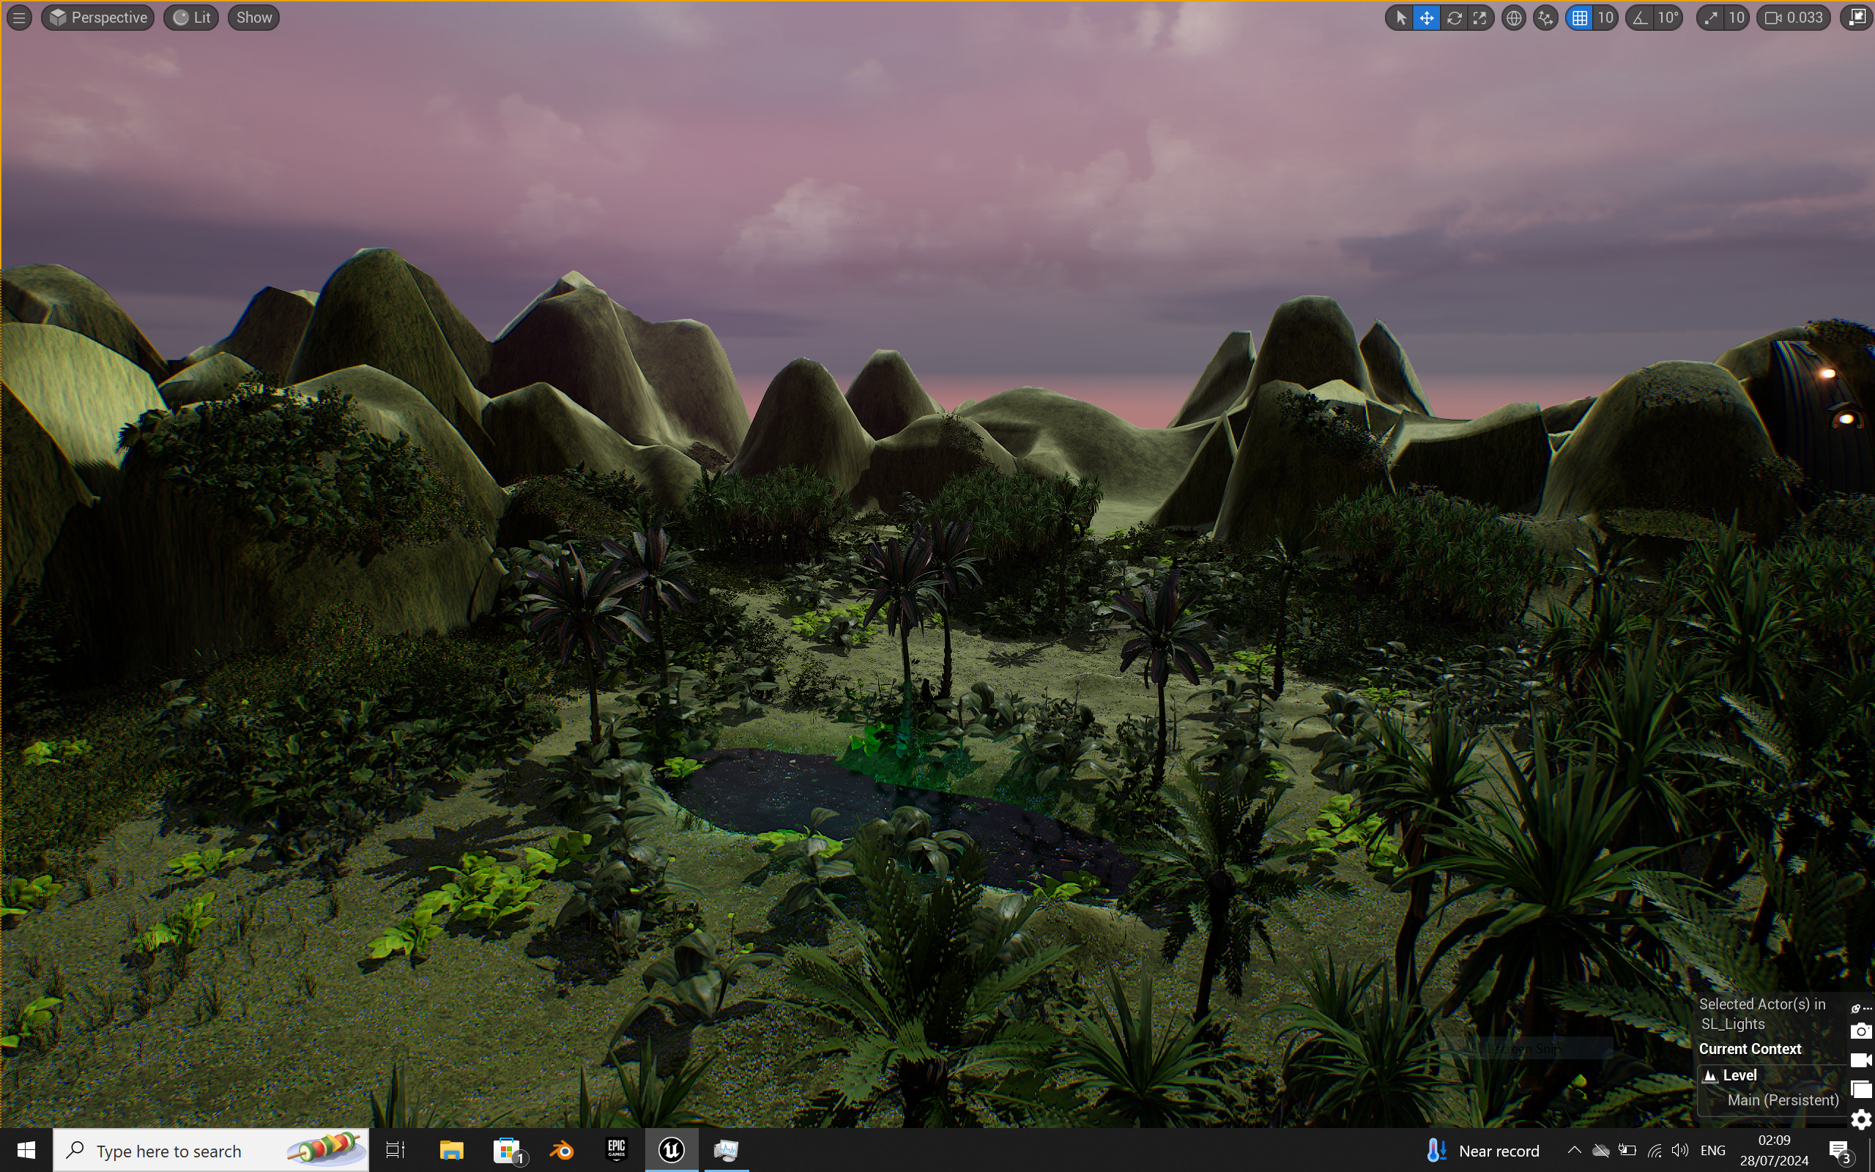
Task: Open grid snap size dropdown showing 10
Action: coord(1605,18)
